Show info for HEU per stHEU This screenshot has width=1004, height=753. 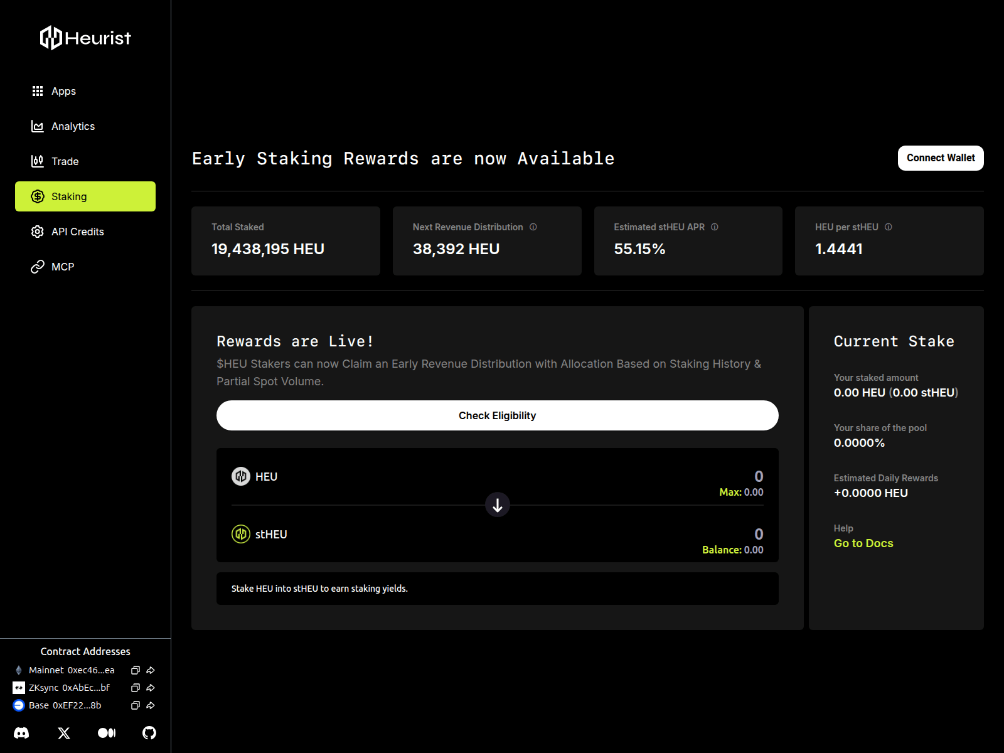[889, 227]
